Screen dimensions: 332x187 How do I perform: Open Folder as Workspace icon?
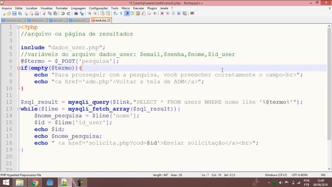pyautogui.click(x=149, y=14)
